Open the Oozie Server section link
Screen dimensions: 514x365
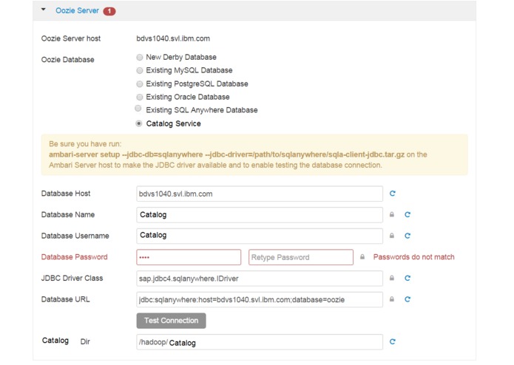77,11
